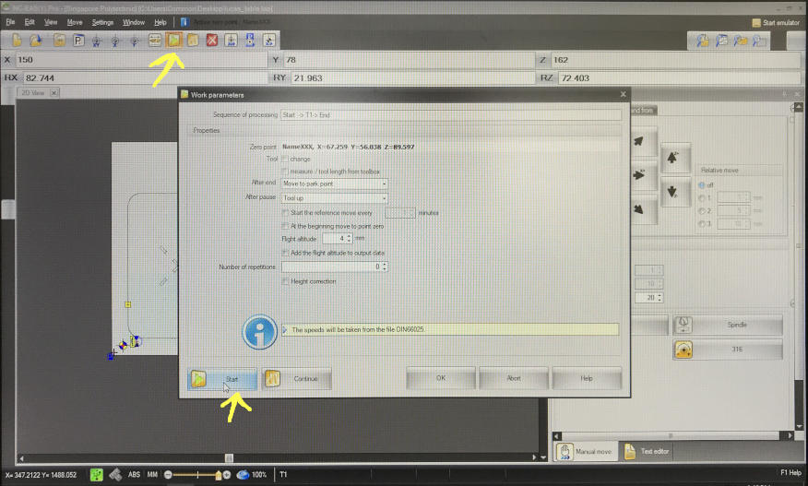Image resolution: width=808 pixels, height=486 pixels.
Task: Click the zoom out minus button
Action: [x=168, y=475]
